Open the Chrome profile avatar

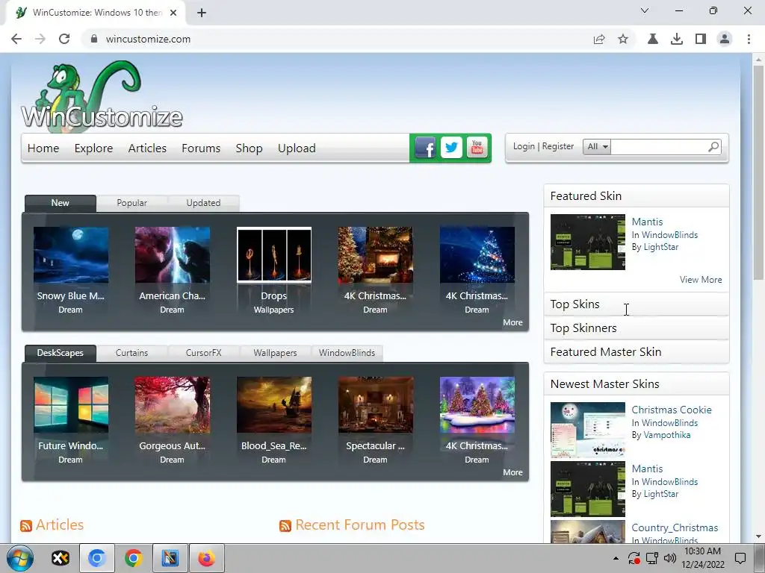click(x=725, y=39)
